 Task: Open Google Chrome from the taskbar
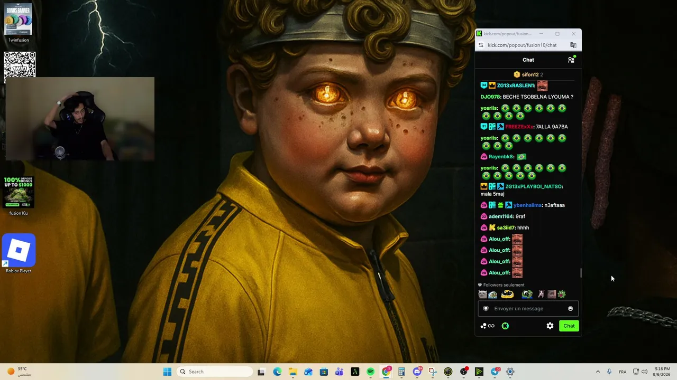tap(386, 372)
